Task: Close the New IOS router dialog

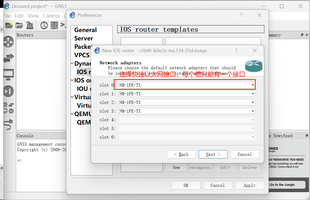Action: click(x=255, y=51)
